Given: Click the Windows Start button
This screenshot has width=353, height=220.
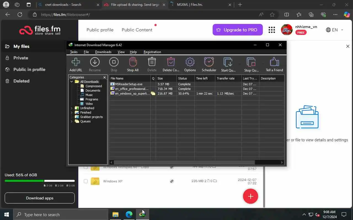Looking at the screenshot, I should click(7, 215).
